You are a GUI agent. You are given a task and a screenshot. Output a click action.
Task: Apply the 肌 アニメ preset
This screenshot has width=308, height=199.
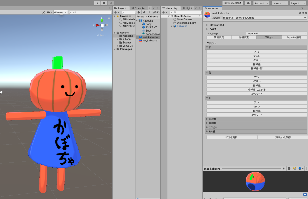coord(257,52)
